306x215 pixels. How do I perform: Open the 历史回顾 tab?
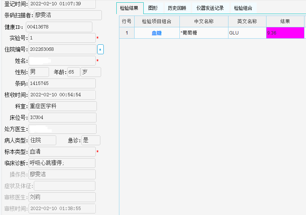click(x=177, y=8)
